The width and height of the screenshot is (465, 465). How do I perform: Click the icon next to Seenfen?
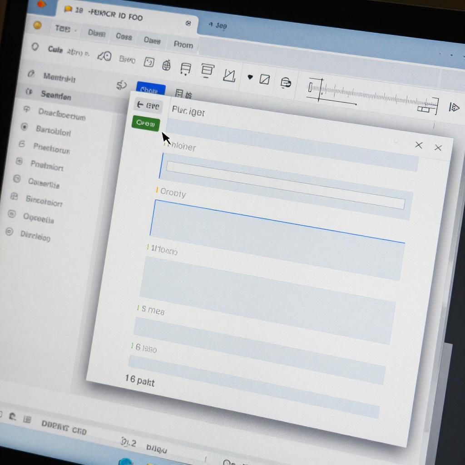(x=29, y=91)
